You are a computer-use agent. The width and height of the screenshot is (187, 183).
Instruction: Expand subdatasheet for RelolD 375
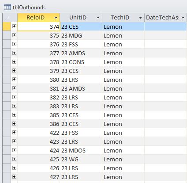click(x=14, y=35)
